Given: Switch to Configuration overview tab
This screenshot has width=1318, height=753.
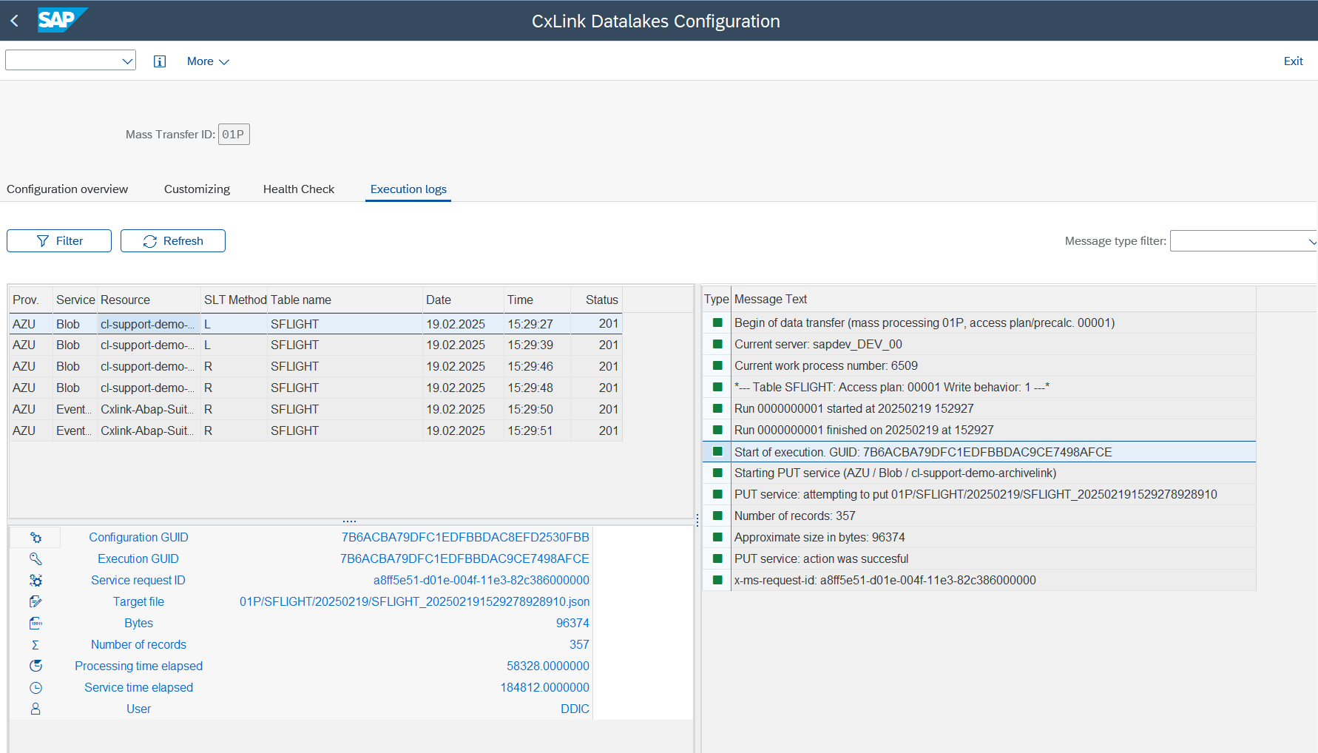Looking at the screenshot, I should [x=67, y=189].
